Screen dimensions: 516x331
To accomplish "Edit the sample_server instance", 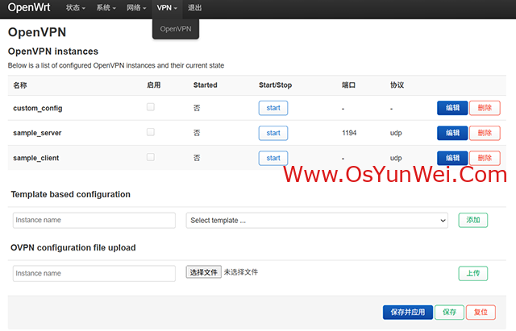I will (451, 133).
